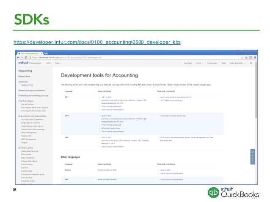Open Custom fields sidebar link

[27, 171]
